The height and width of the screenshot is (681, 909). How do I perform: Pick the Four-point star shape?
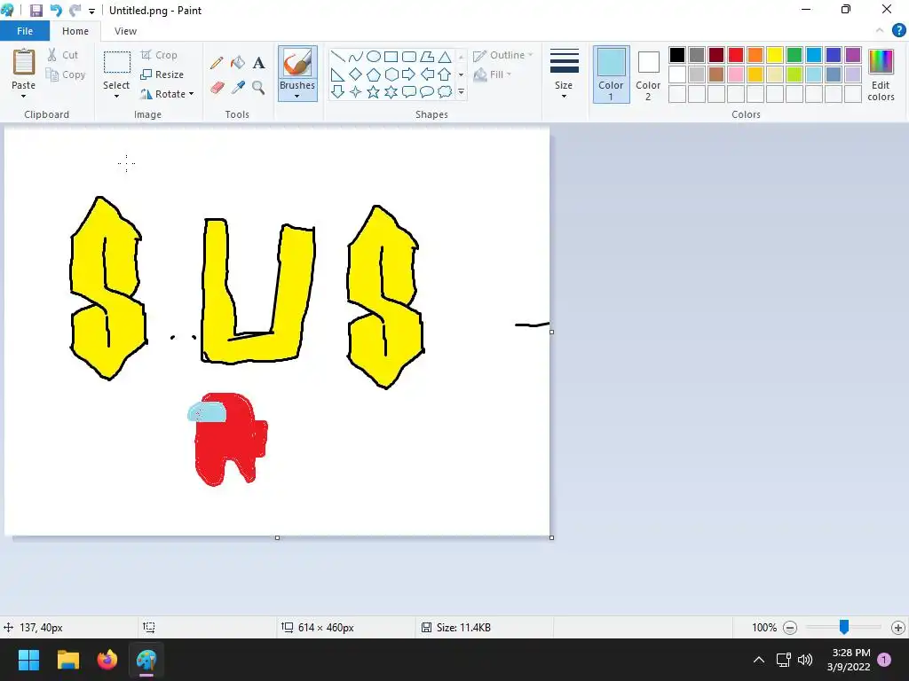pyautogui.click(x=355, y=91)
